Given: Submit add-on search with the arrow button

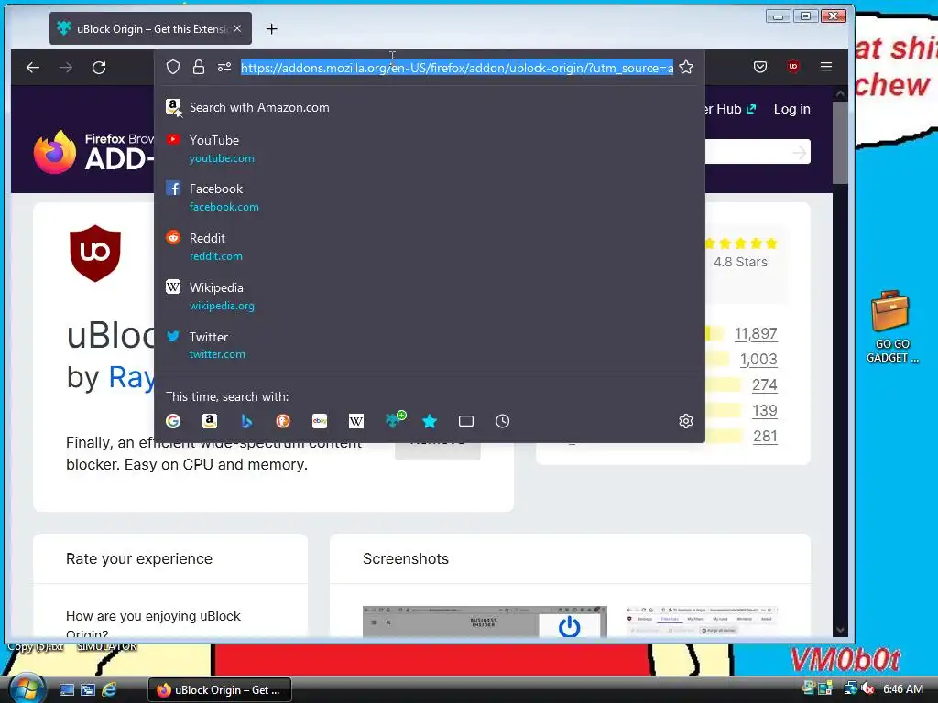Looking at the screenshot, I should click(x=799, y=153).
